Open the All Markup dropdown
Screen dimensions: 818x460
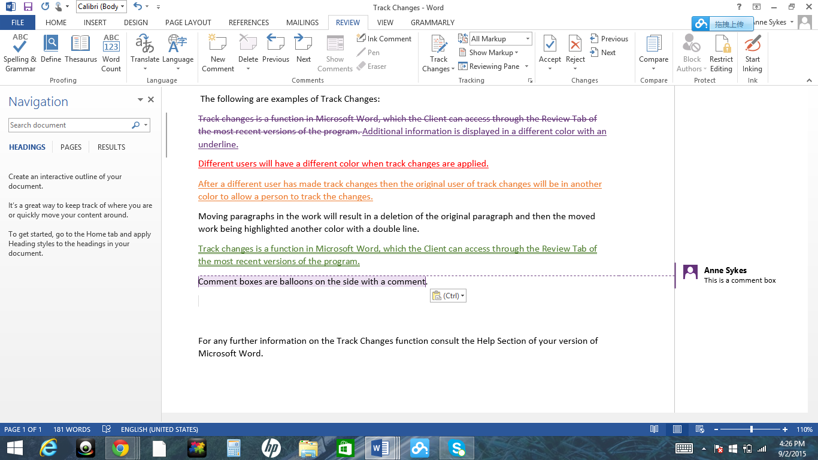click(x=527, y=38)
